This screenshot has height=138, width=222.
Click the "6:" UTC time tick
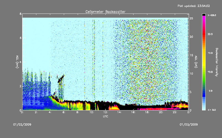tap(64, 112)
